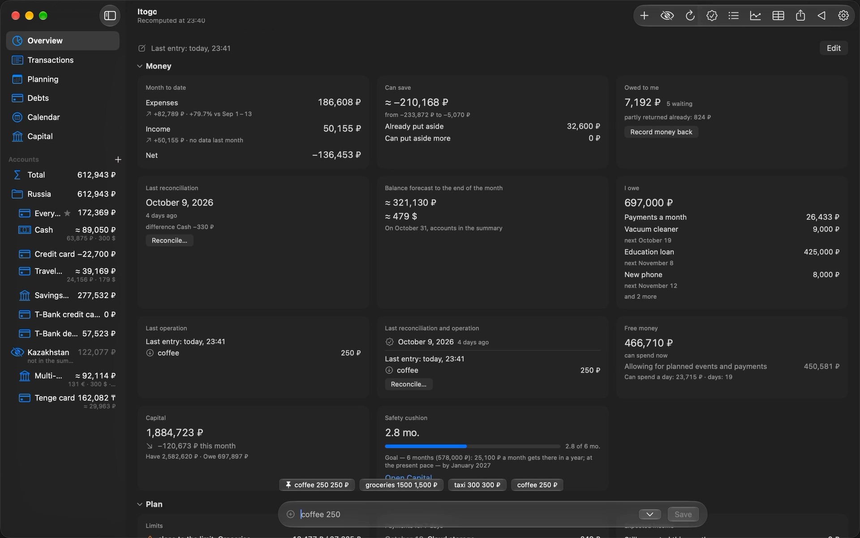
Task: Click the left-pointing triangle toolbar icon
Action: pyautogui.click(x=821, y=16)
